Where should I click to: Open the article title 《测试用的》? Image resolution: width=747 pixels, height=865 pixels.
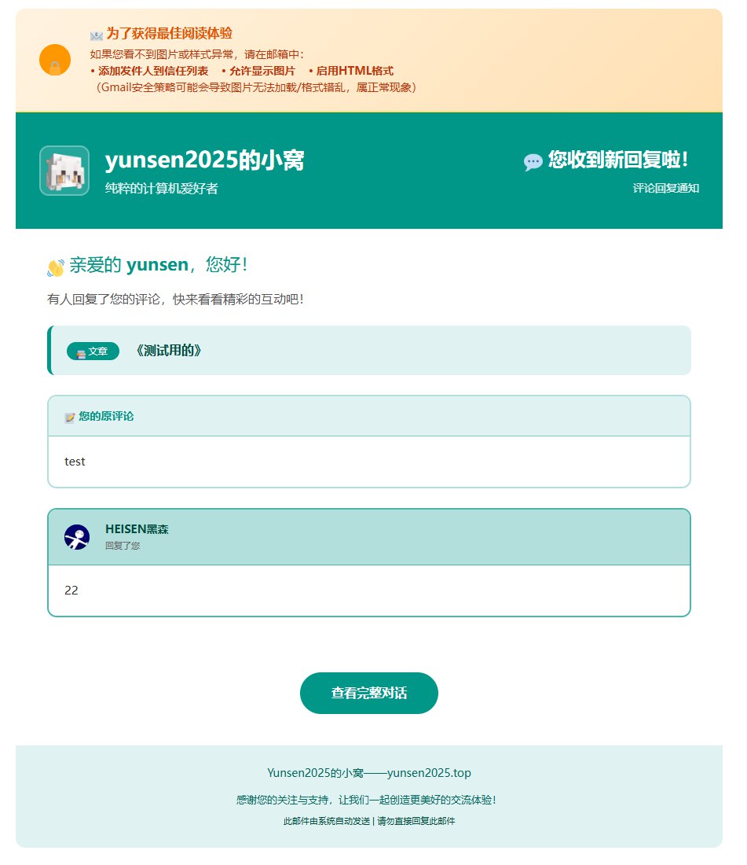(x=169, y=350)
